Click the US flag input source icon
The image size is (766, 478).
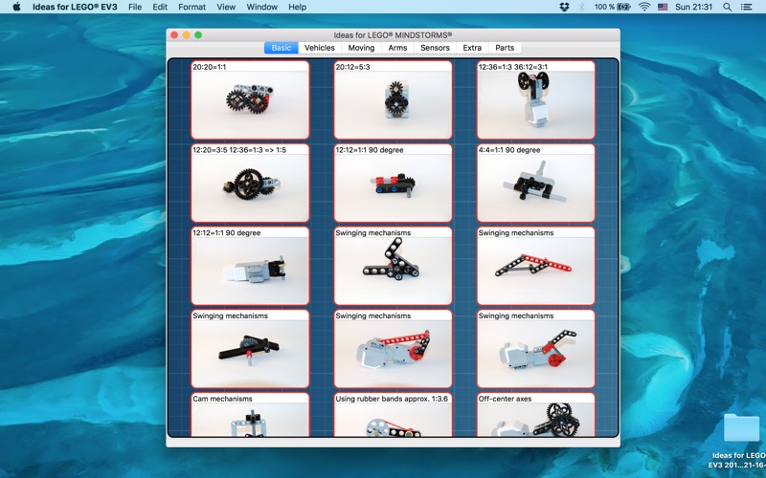point(663,7)
